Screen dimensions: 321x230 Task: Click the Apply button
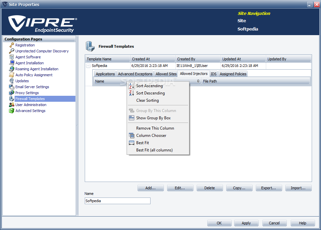246,223
